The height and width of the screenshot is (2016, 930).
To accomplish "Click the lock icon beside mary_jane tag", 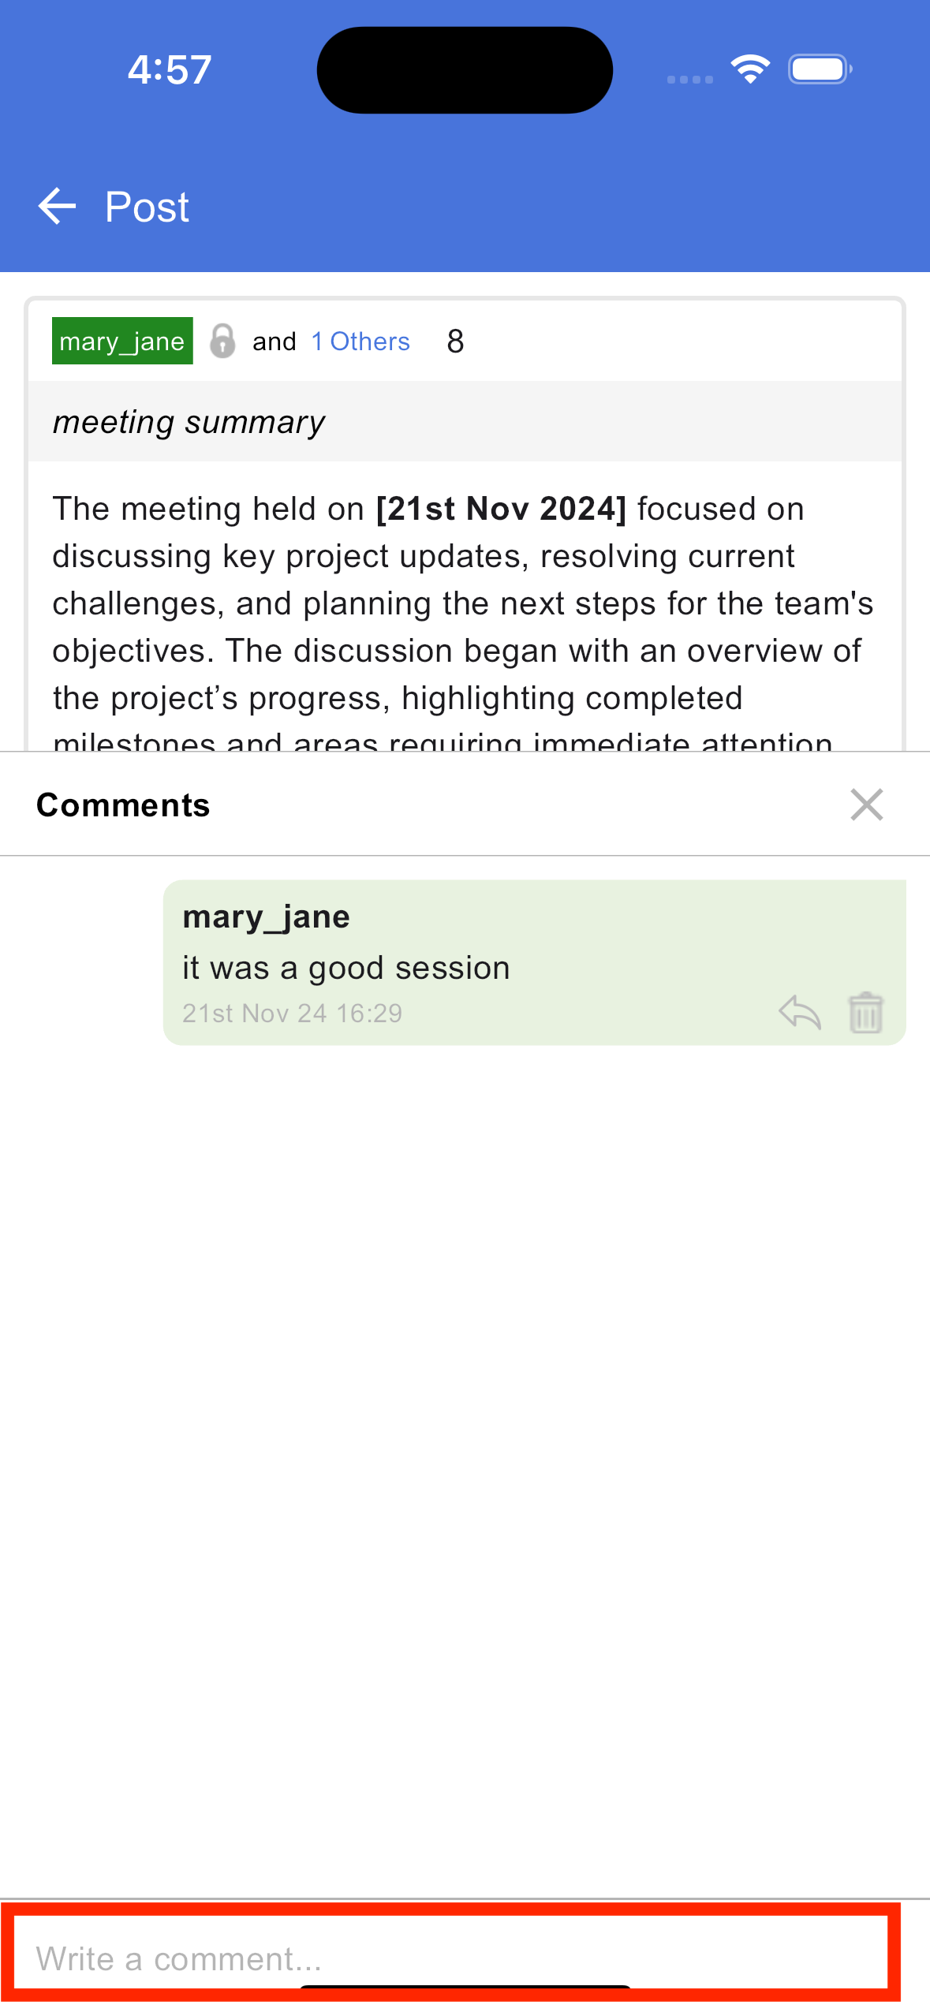I will (x=222, y=342).
